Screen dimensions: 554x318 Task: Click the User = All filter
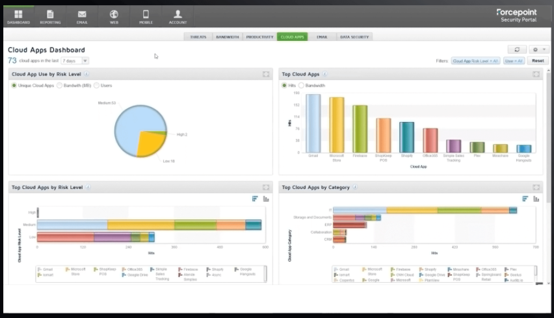click(514, 61)
